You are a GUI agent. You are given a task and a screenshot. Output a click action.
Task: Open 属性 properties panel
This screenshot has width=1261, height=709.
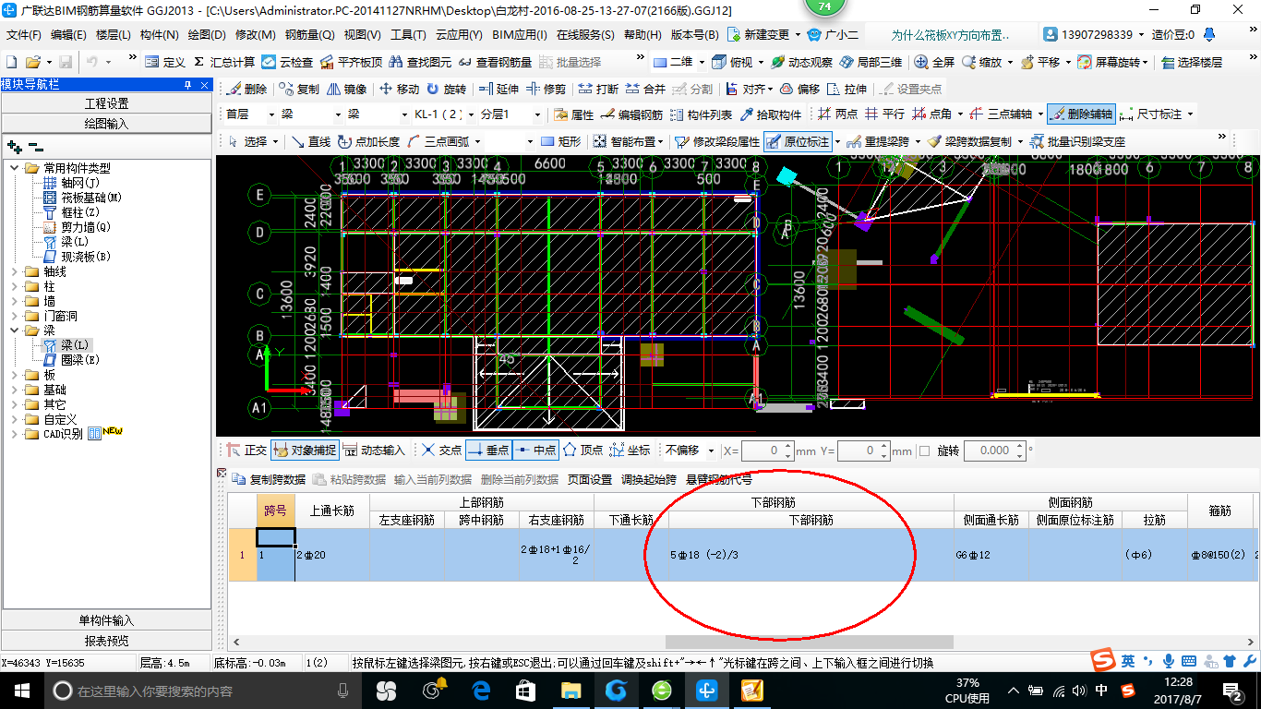click(573, 115)
